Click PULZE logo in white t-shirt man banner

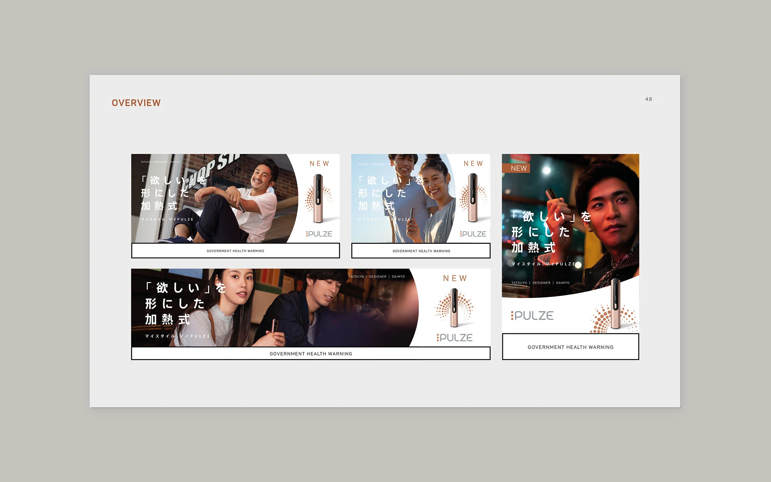pyautogui.click(x=319, y=234)
